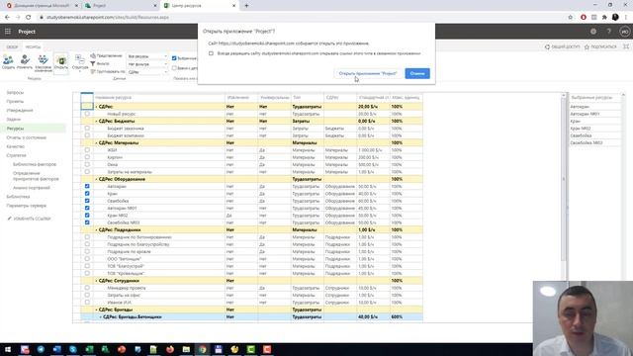Open Firefox from the taskbar

[x=170, y=349]
